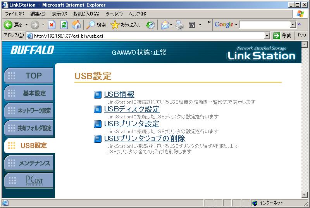Click the browser Back arrow icon
310x208 pixels.
click(8, 25)
